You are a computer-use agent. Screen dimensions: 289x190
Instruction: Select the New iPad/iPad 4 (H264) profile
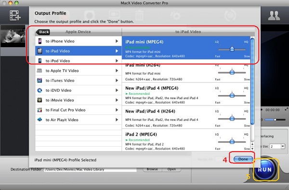(186, 117)
